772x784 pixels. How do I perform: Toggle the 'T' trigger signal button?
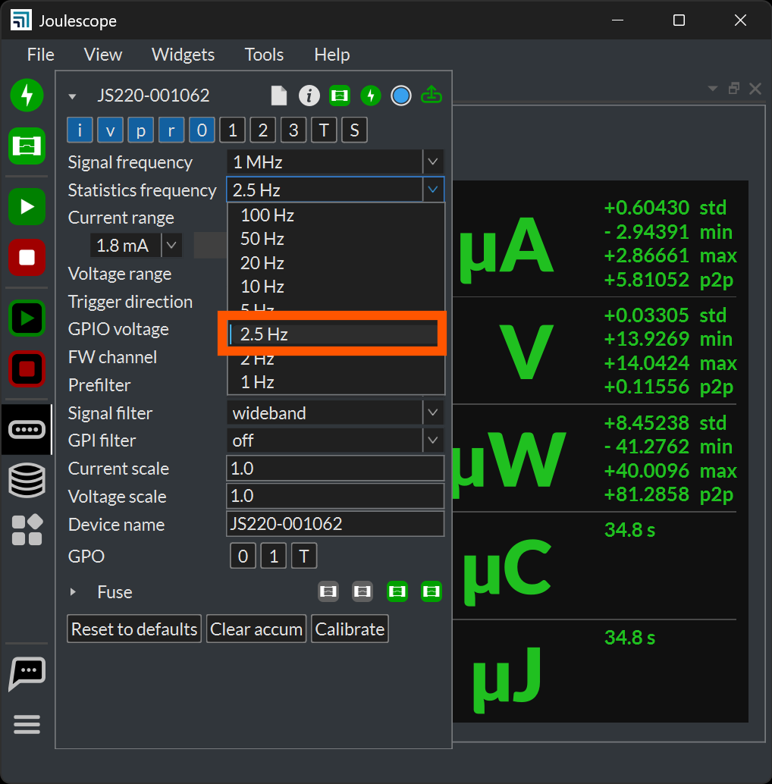[x=324, y=130]
